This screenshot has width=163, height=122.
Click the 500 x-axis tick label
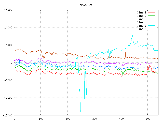(147, 119)
